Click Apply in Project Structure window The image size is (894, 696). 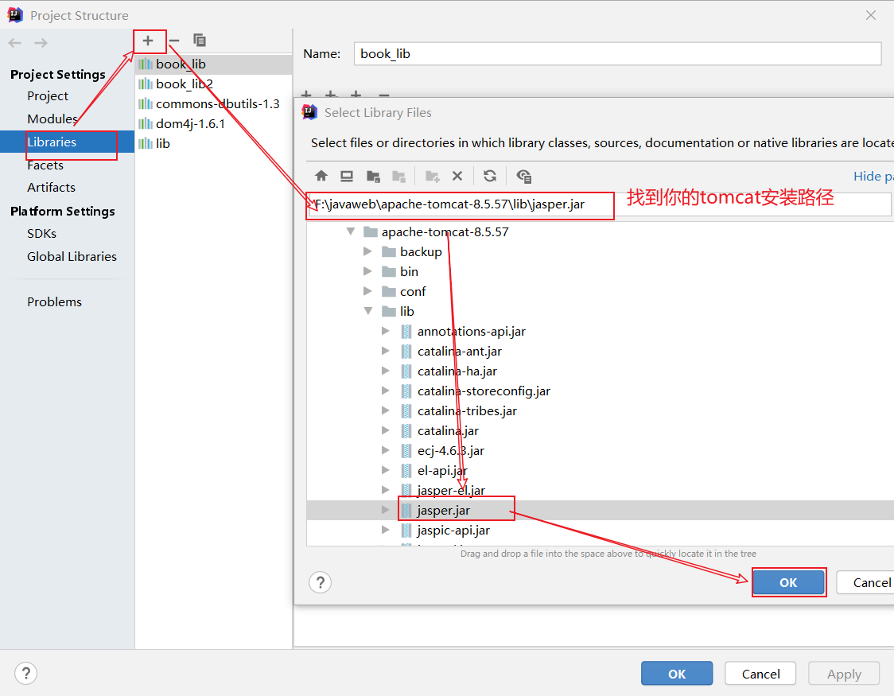pyautogui.click(x=844, y=674)
